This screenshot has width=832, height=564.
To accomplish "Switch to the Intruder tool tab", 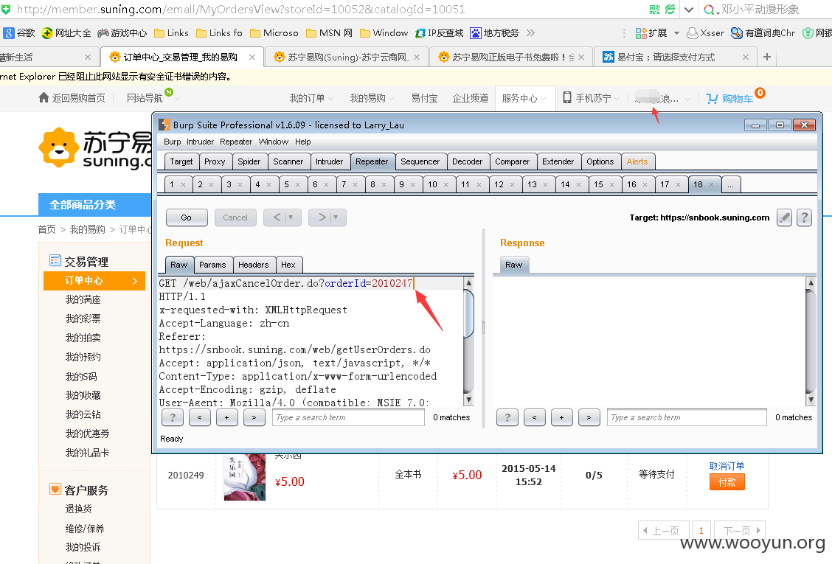I will [329, 161].
